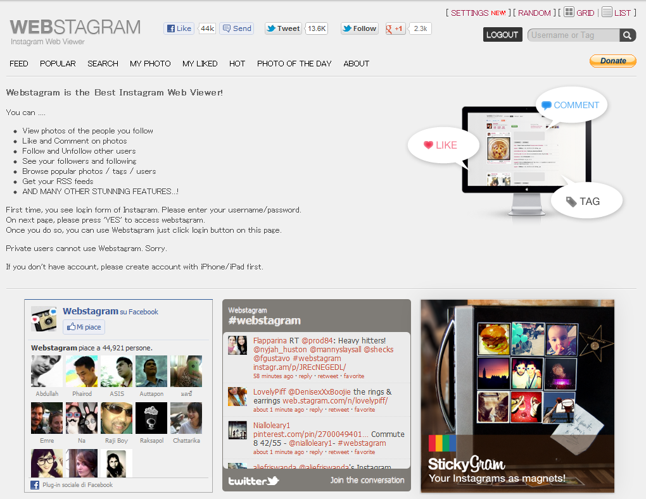Open Nialloleary1's Twitter profile link
646x499 pixels.
[272, 426]
